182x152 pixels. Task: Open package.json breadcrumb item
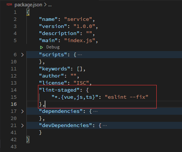[28, 5]
